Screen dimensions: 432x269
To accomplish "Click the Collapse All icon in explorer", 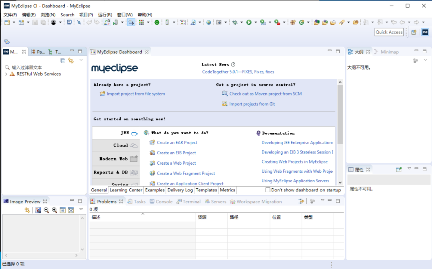I will [x=63, y=61].
